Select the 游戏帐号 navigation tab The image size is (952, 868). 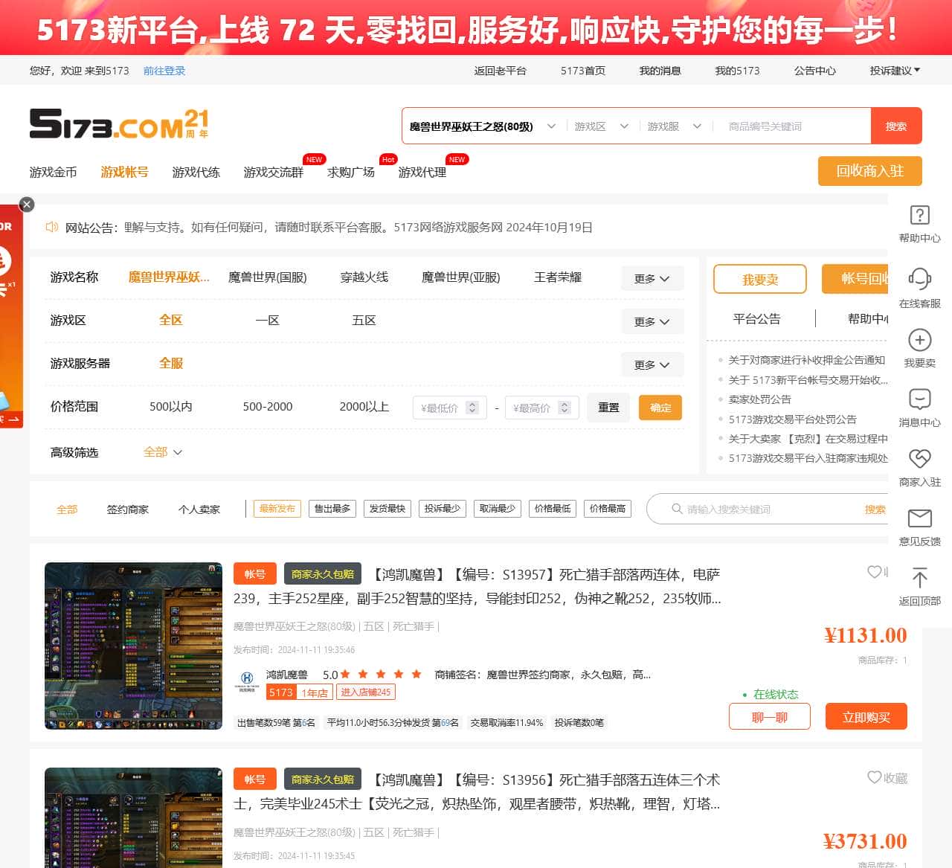point(124,173)
